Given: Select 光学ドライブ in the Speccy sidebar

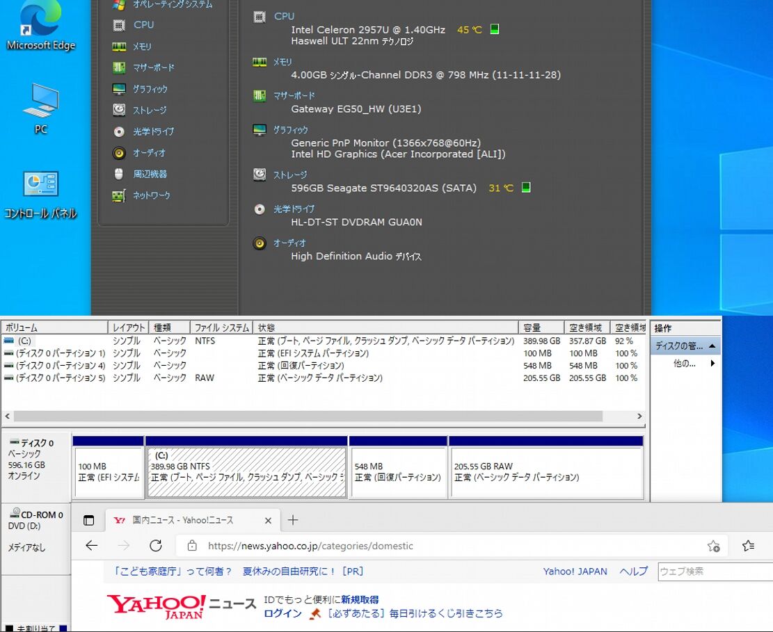Looking at the screenshot, I should (x=153, y=131).
